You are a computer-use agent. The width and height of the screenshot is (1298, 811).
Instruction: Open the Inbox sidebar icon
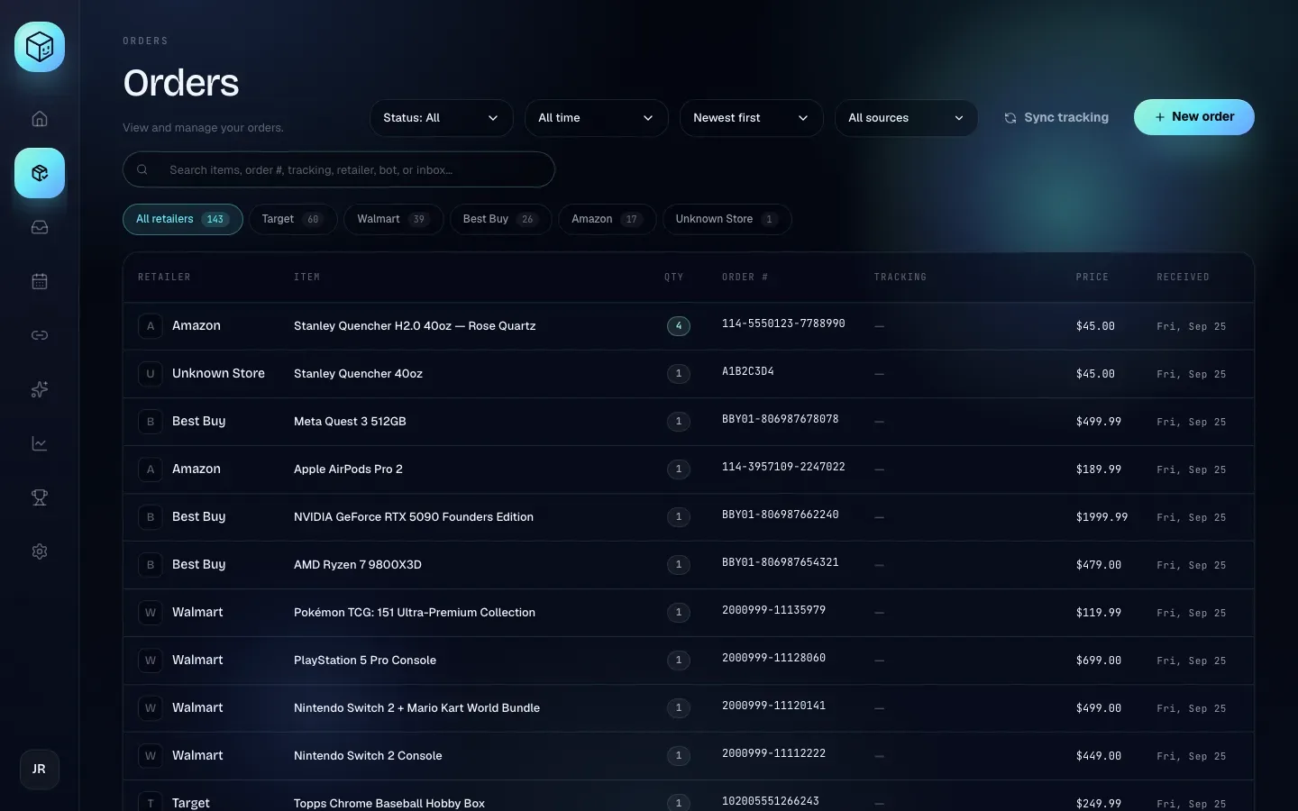click(x=40, y=227)
